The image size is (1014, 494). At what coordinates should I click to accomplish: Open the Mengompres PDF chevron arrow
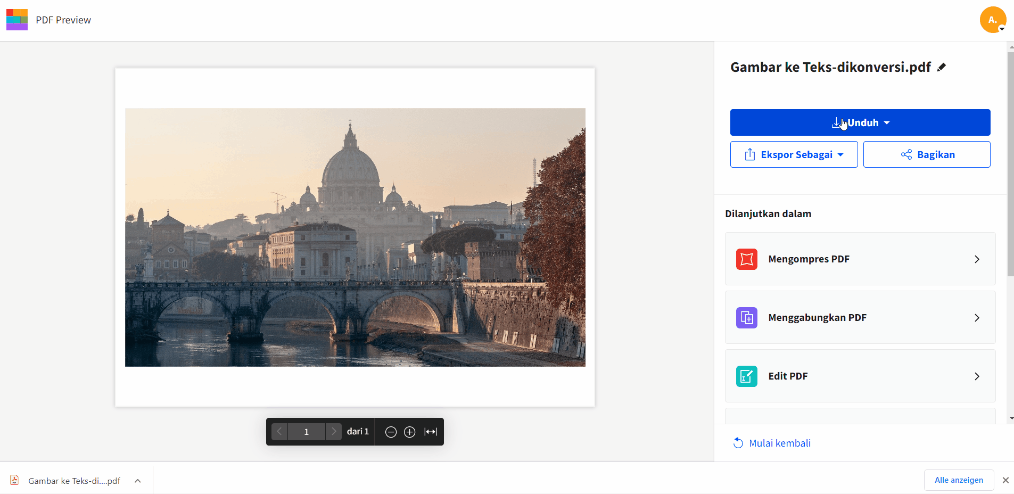pyautogui.click(x=977, y=259)
